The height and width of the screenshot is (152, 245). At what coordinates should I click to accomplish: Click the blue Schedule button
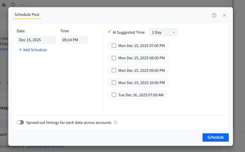[215, 137]
